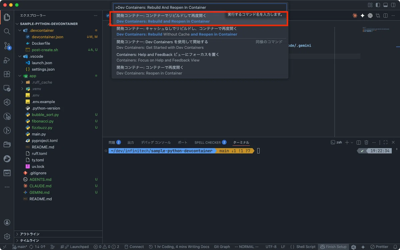Select Rebuild Without Cache and Reopen in Container
The image size is (400, 250).
200,31
